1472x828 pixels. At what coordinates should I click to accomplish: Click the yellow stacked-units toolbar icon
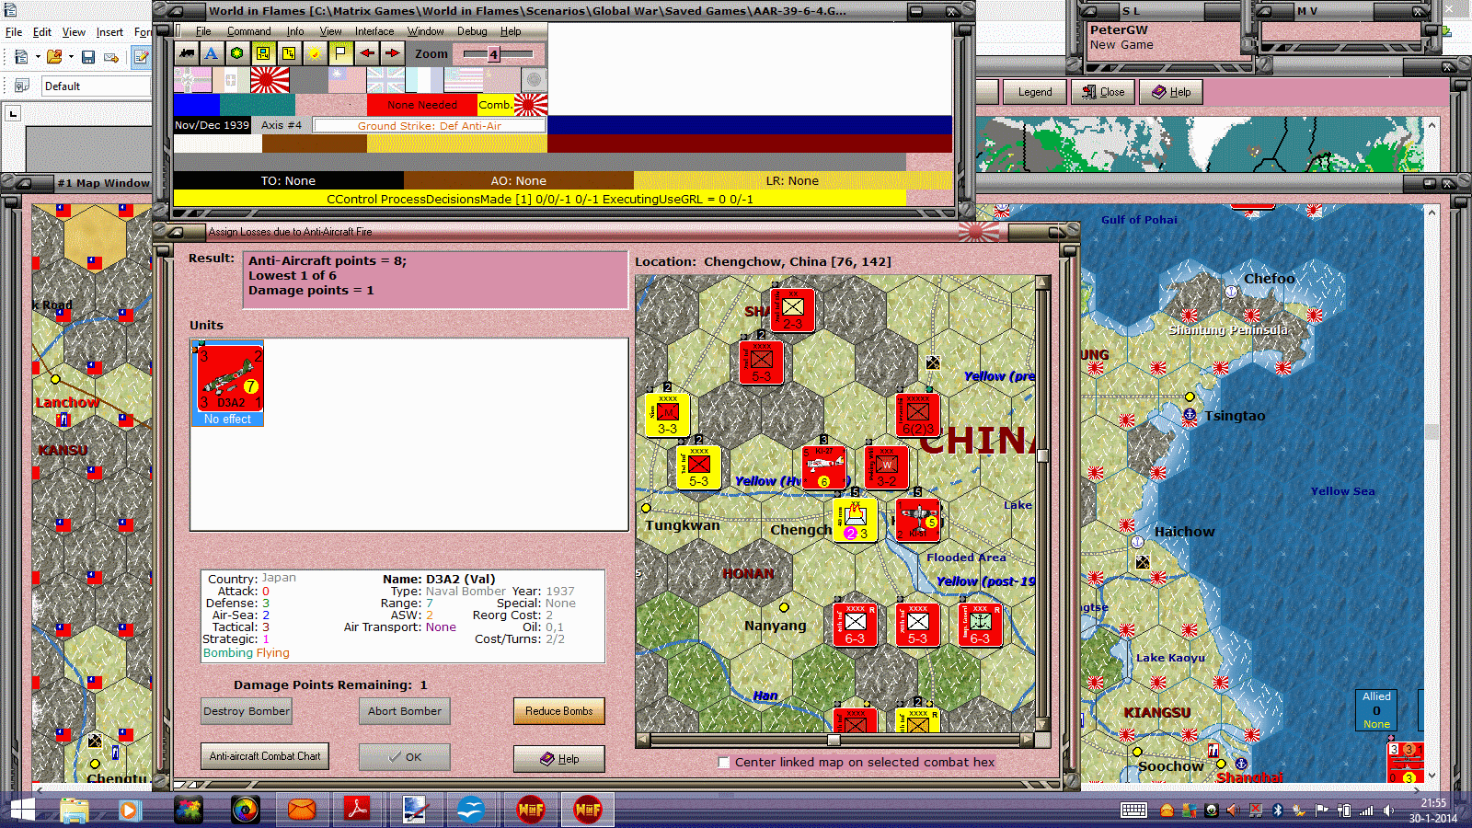[x=289, y=53]
